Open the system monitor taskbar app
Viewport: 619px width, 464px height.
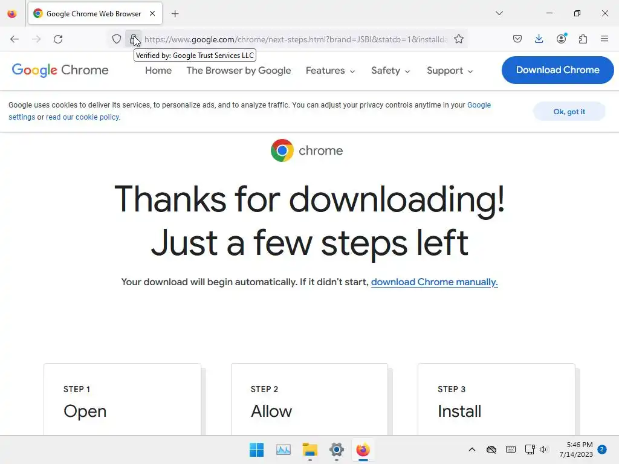pos(284,449)
